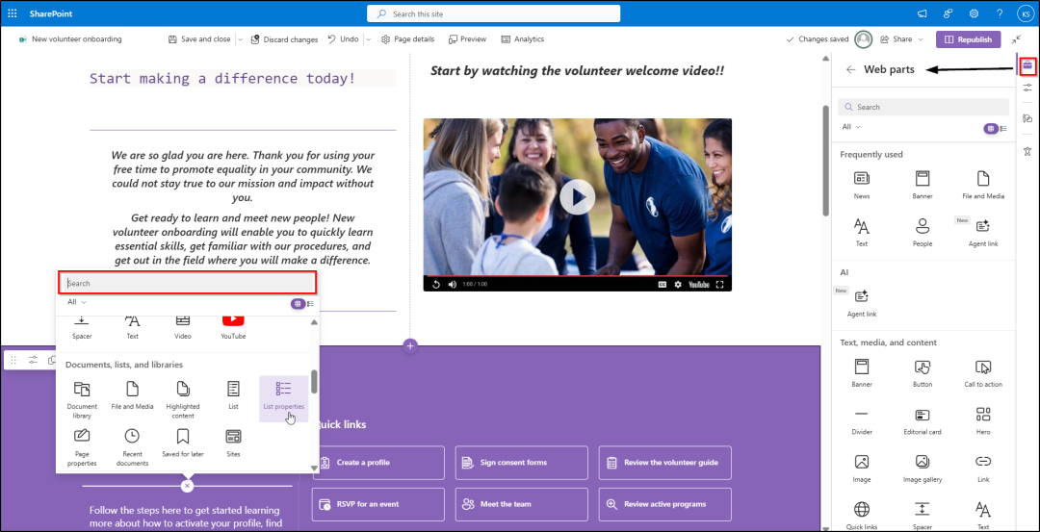Collapse the page header with the arrows icon
1040x532 pixels.
(1016, 39)
